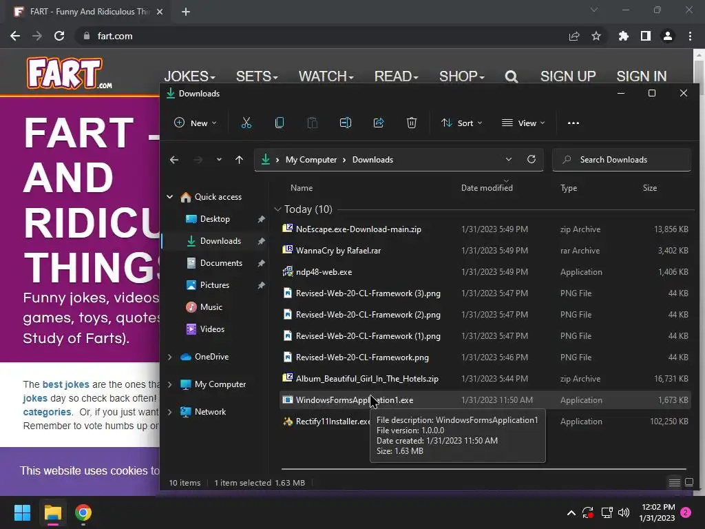Image resolution: width=705 pixels, height=529 pixels.
Task: Open the READ menu on FART site
Action: point(396,76)
